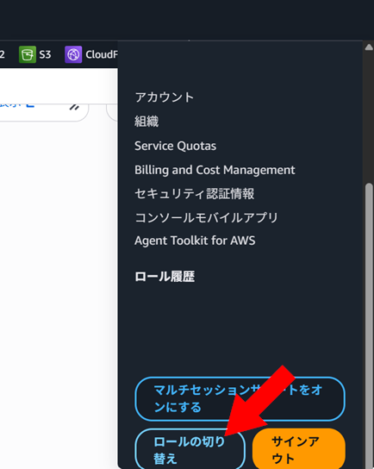
Task: Open the S3 service shortcut icon
Action: (28, 54)
